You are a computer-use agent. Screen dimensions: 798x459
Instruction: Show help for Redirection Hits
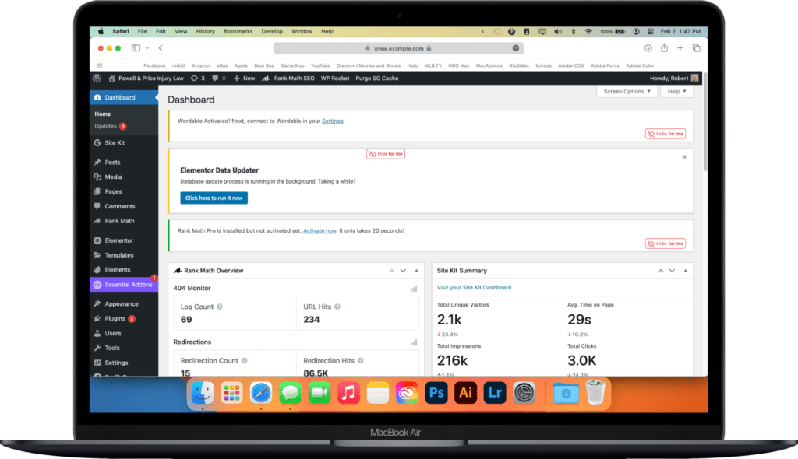tap(360, 361)
